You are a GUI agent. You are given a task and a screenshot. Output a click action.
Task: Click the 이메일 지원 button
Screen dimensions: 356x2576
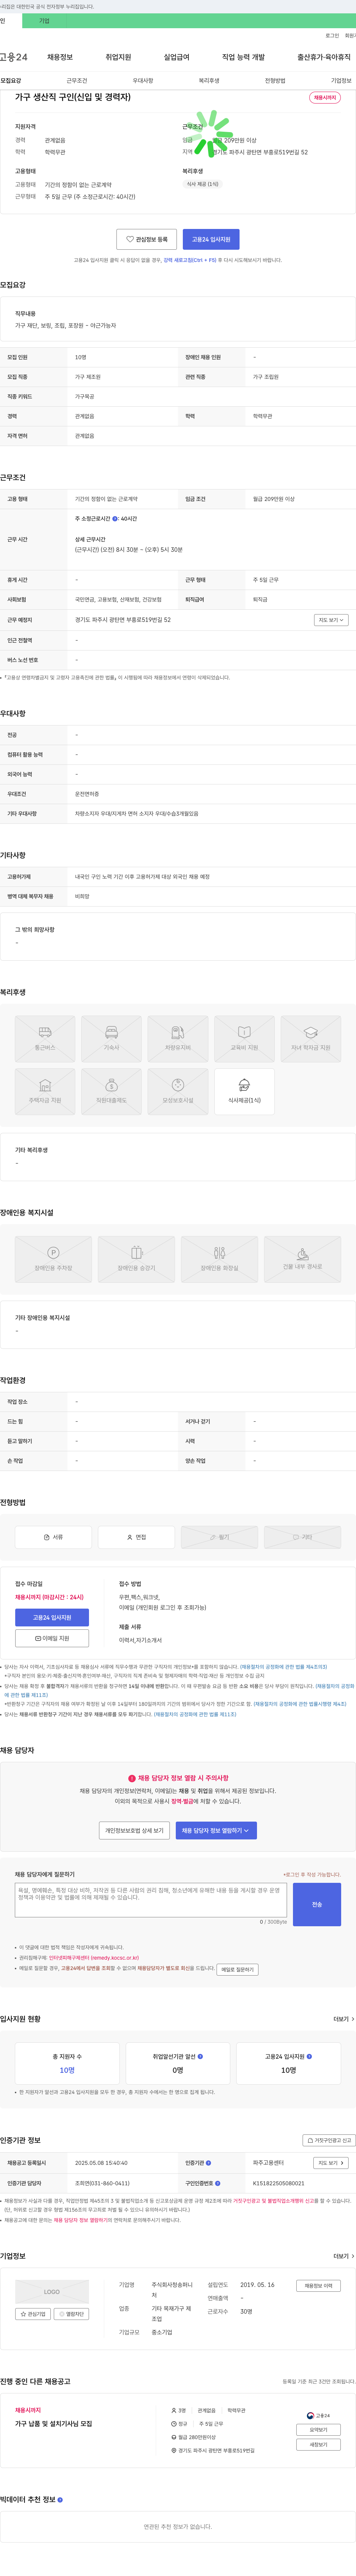52,1638
